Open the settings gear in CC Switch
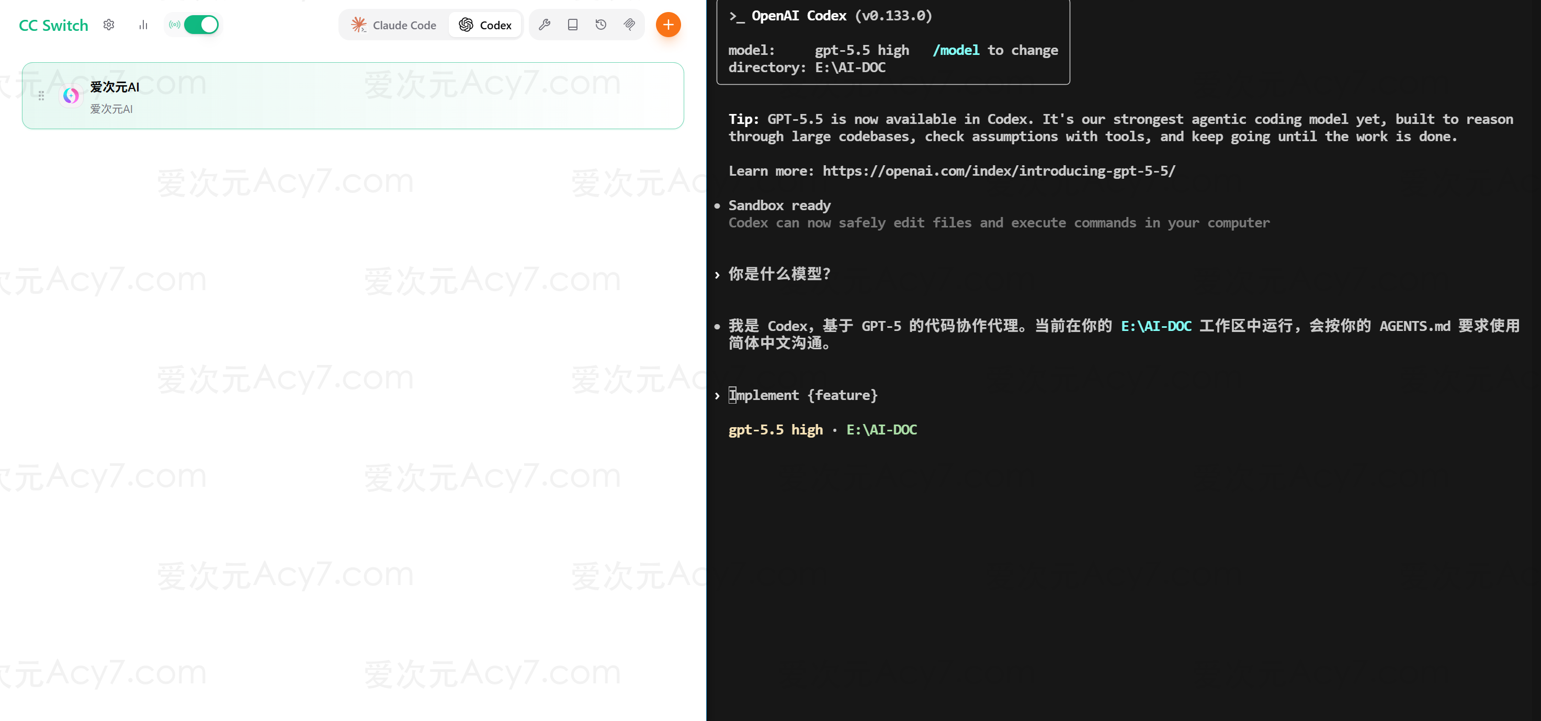This screenshot has height=721, width=1541. 108,25
